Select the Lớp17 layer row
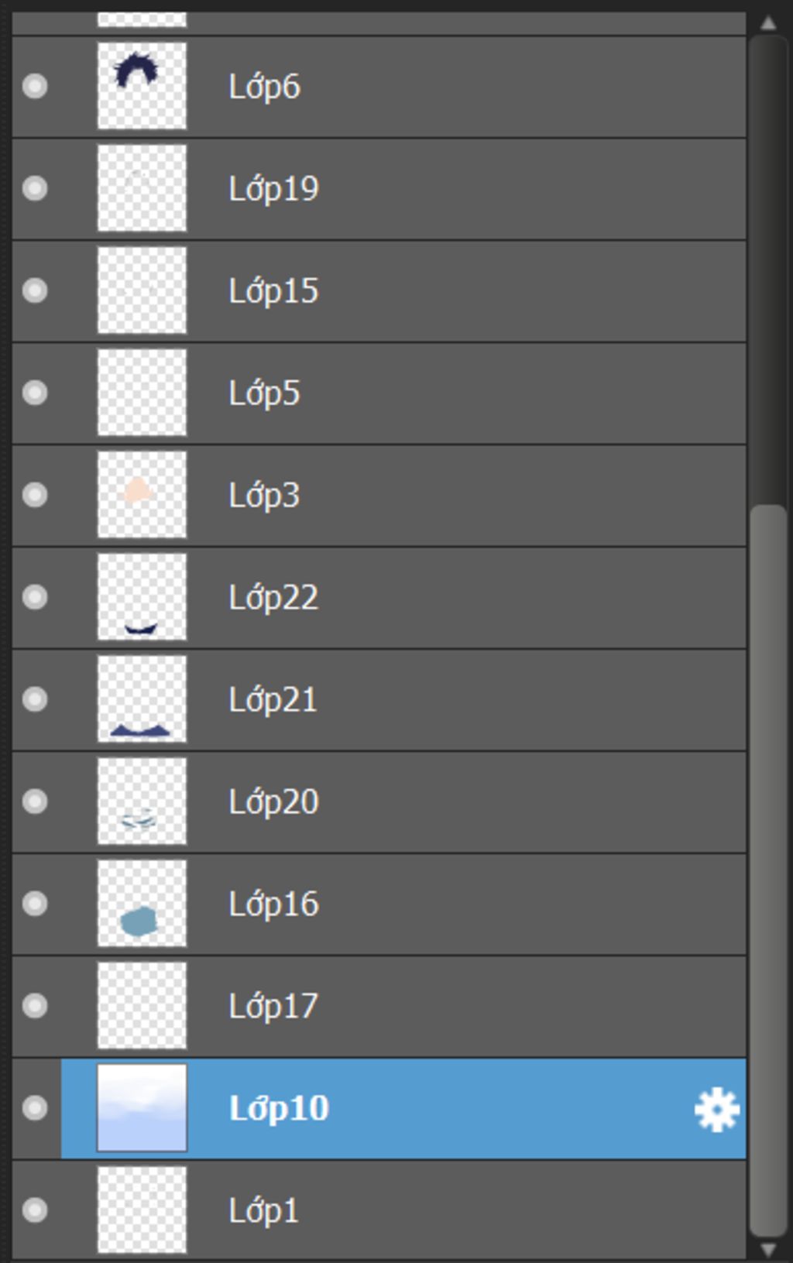 pos(379,1006)
